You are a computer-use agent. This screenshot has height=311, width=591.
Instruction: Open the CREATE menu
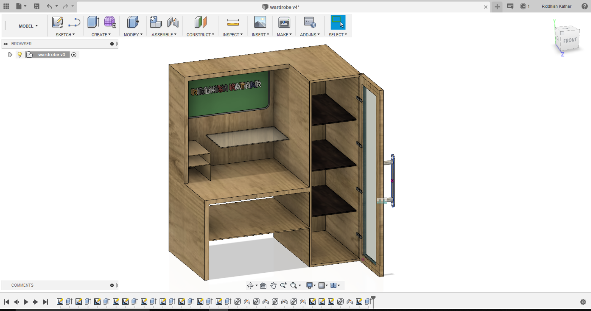101,35
